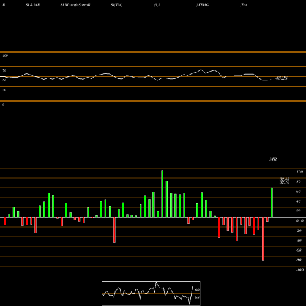Screen dimensions: 306x306
Task: Click the MR axis label -20
Action: point(299,231)
